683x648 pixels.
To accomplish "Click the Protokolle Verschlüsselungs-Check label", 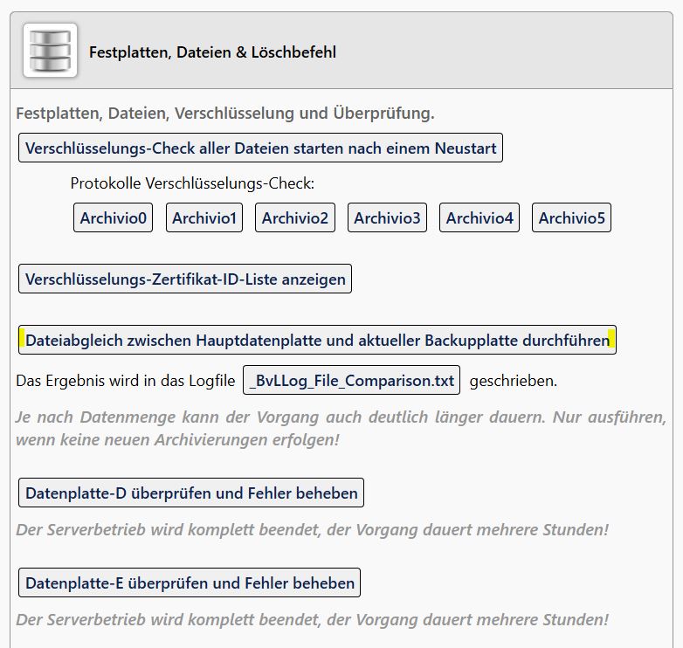I will click(192, 184).
